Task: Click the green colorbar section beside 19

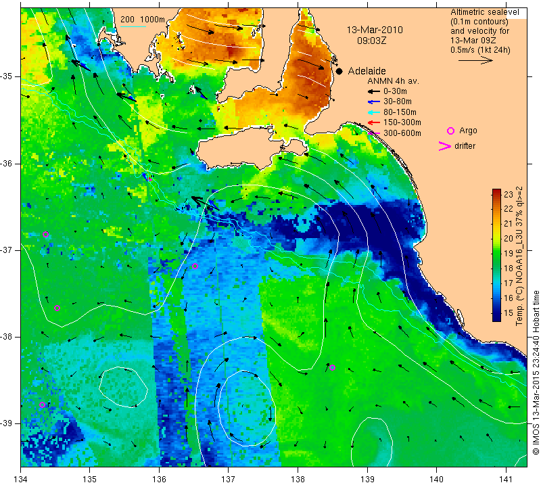Action: click(496, 254)
